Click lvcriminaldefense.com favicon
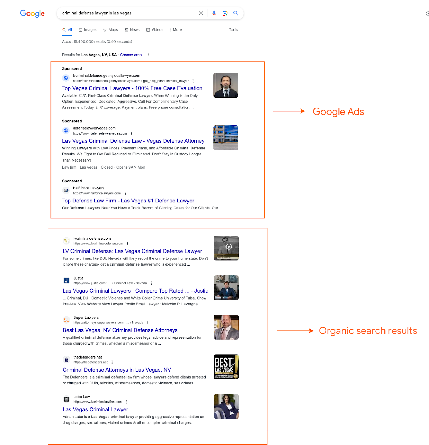The width and height of the screenshot is (429, 445). 66,241
